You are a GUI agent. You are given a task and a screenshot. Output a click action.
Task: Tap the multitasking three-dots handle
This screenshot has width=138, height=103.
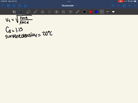coord(69,1)
